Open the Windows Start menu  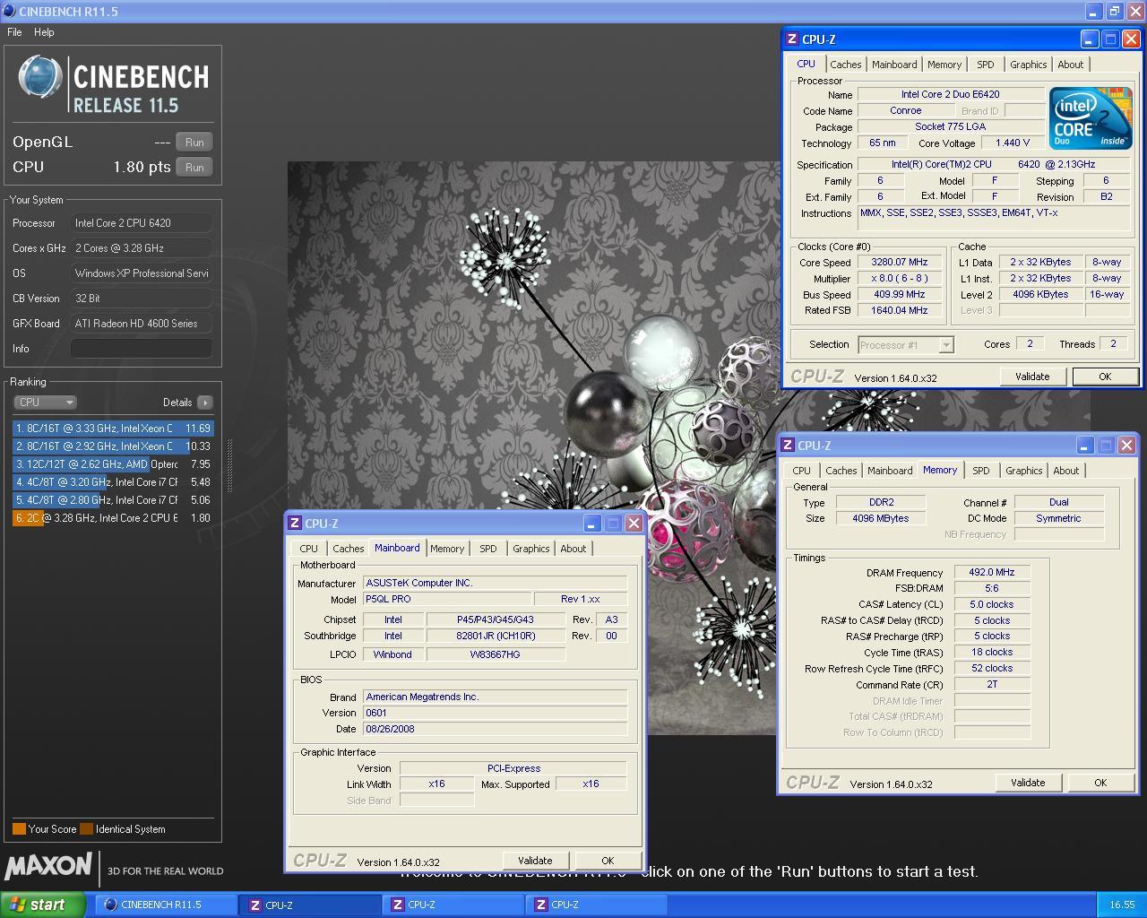(x=42, y=905)
